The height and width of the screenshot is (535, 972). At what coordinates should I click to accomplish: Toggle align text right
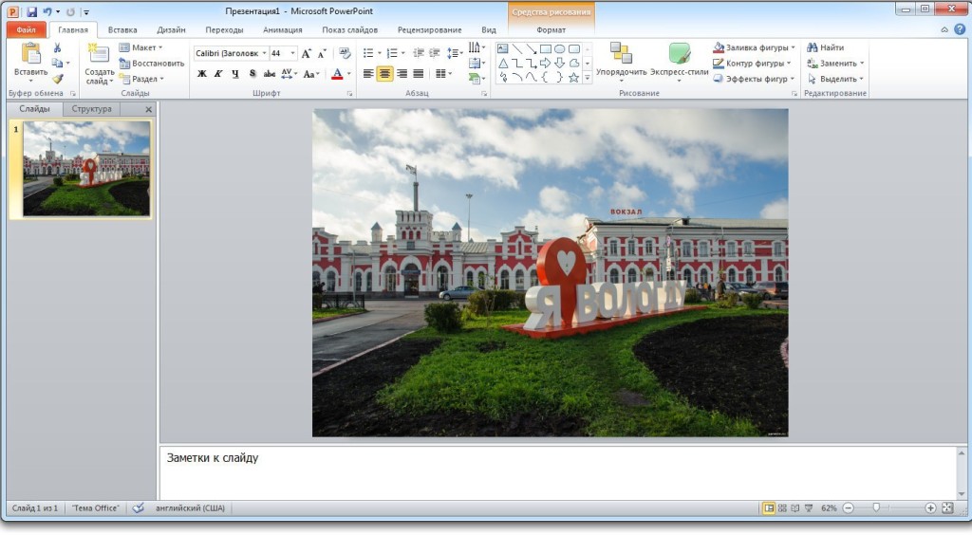click(x=402, y=74)
